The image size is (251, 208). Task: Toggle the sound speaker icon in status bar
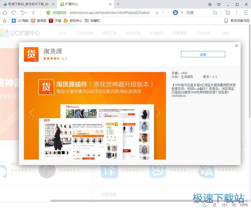pos(225,205)
